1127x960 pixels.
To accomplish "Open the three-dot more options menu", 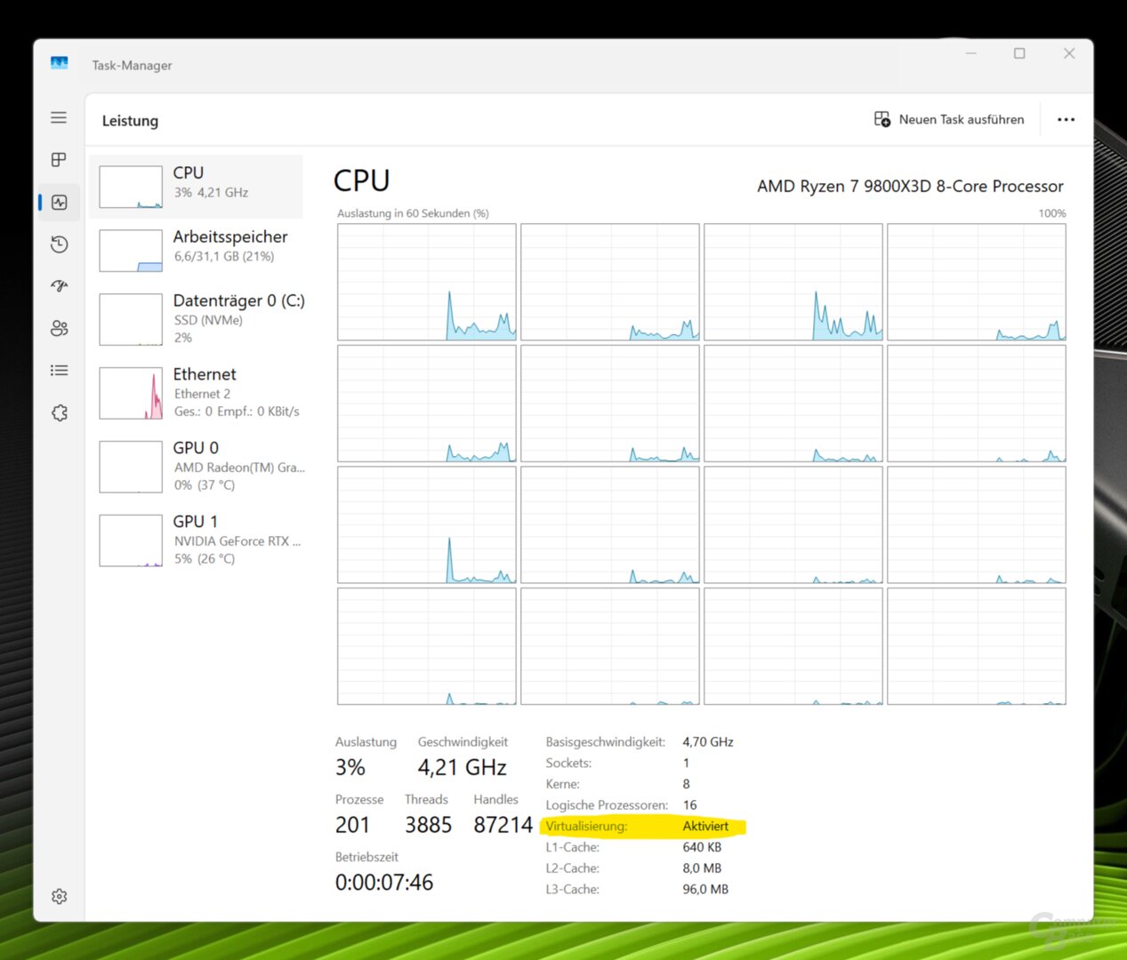I will point(1066,120).
